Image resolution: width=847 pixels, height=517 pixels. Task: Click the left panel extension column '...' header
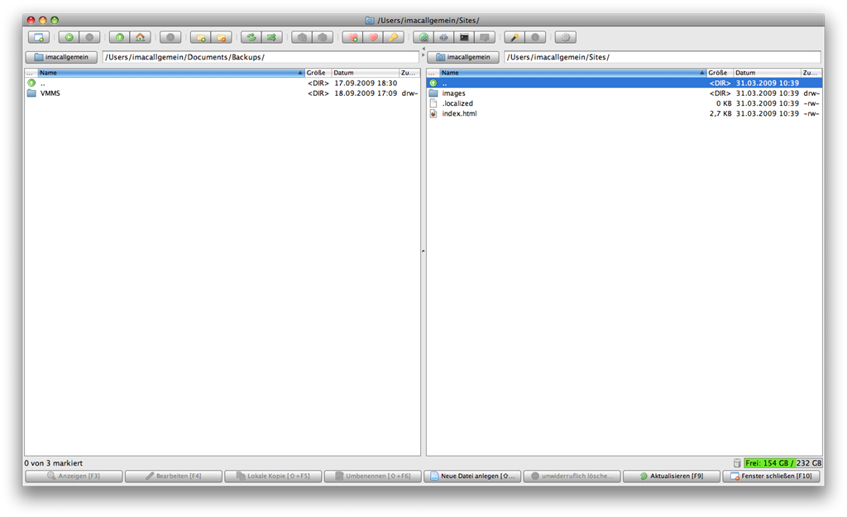[x=31, y=73]
